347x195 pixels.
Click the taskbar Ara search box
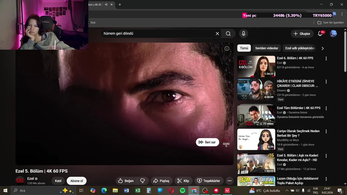coord(43,190)
